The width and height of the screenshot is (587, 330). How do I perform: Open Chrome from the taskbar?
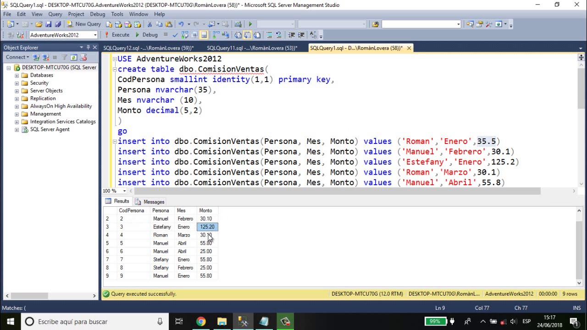[x=201, y=322]
